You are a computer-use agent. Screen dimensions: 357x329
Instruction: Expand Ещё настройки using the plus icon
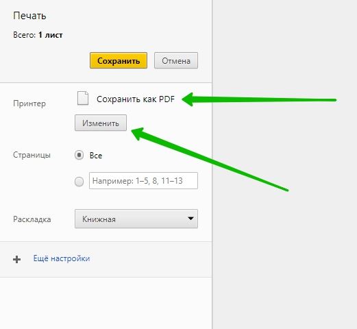[16, 259]
